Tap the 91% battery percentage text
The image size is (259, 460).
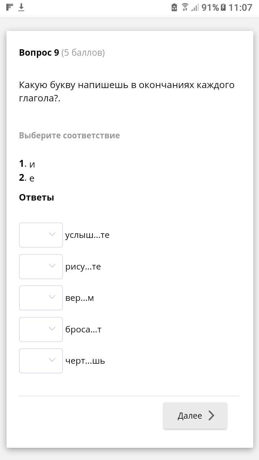(x=210, y=7)
